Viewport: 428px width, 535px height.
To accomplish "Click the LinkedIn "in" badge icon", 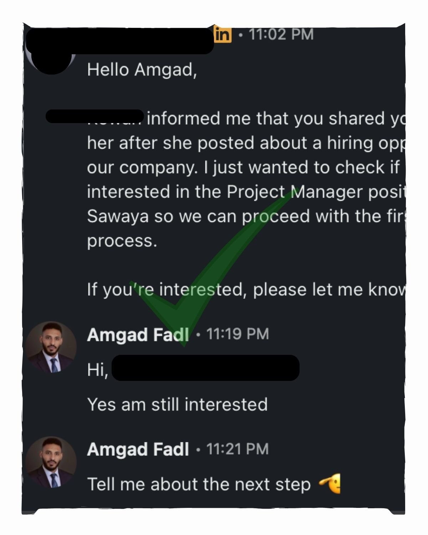I will pyautogui.click(x=223, y=35).
